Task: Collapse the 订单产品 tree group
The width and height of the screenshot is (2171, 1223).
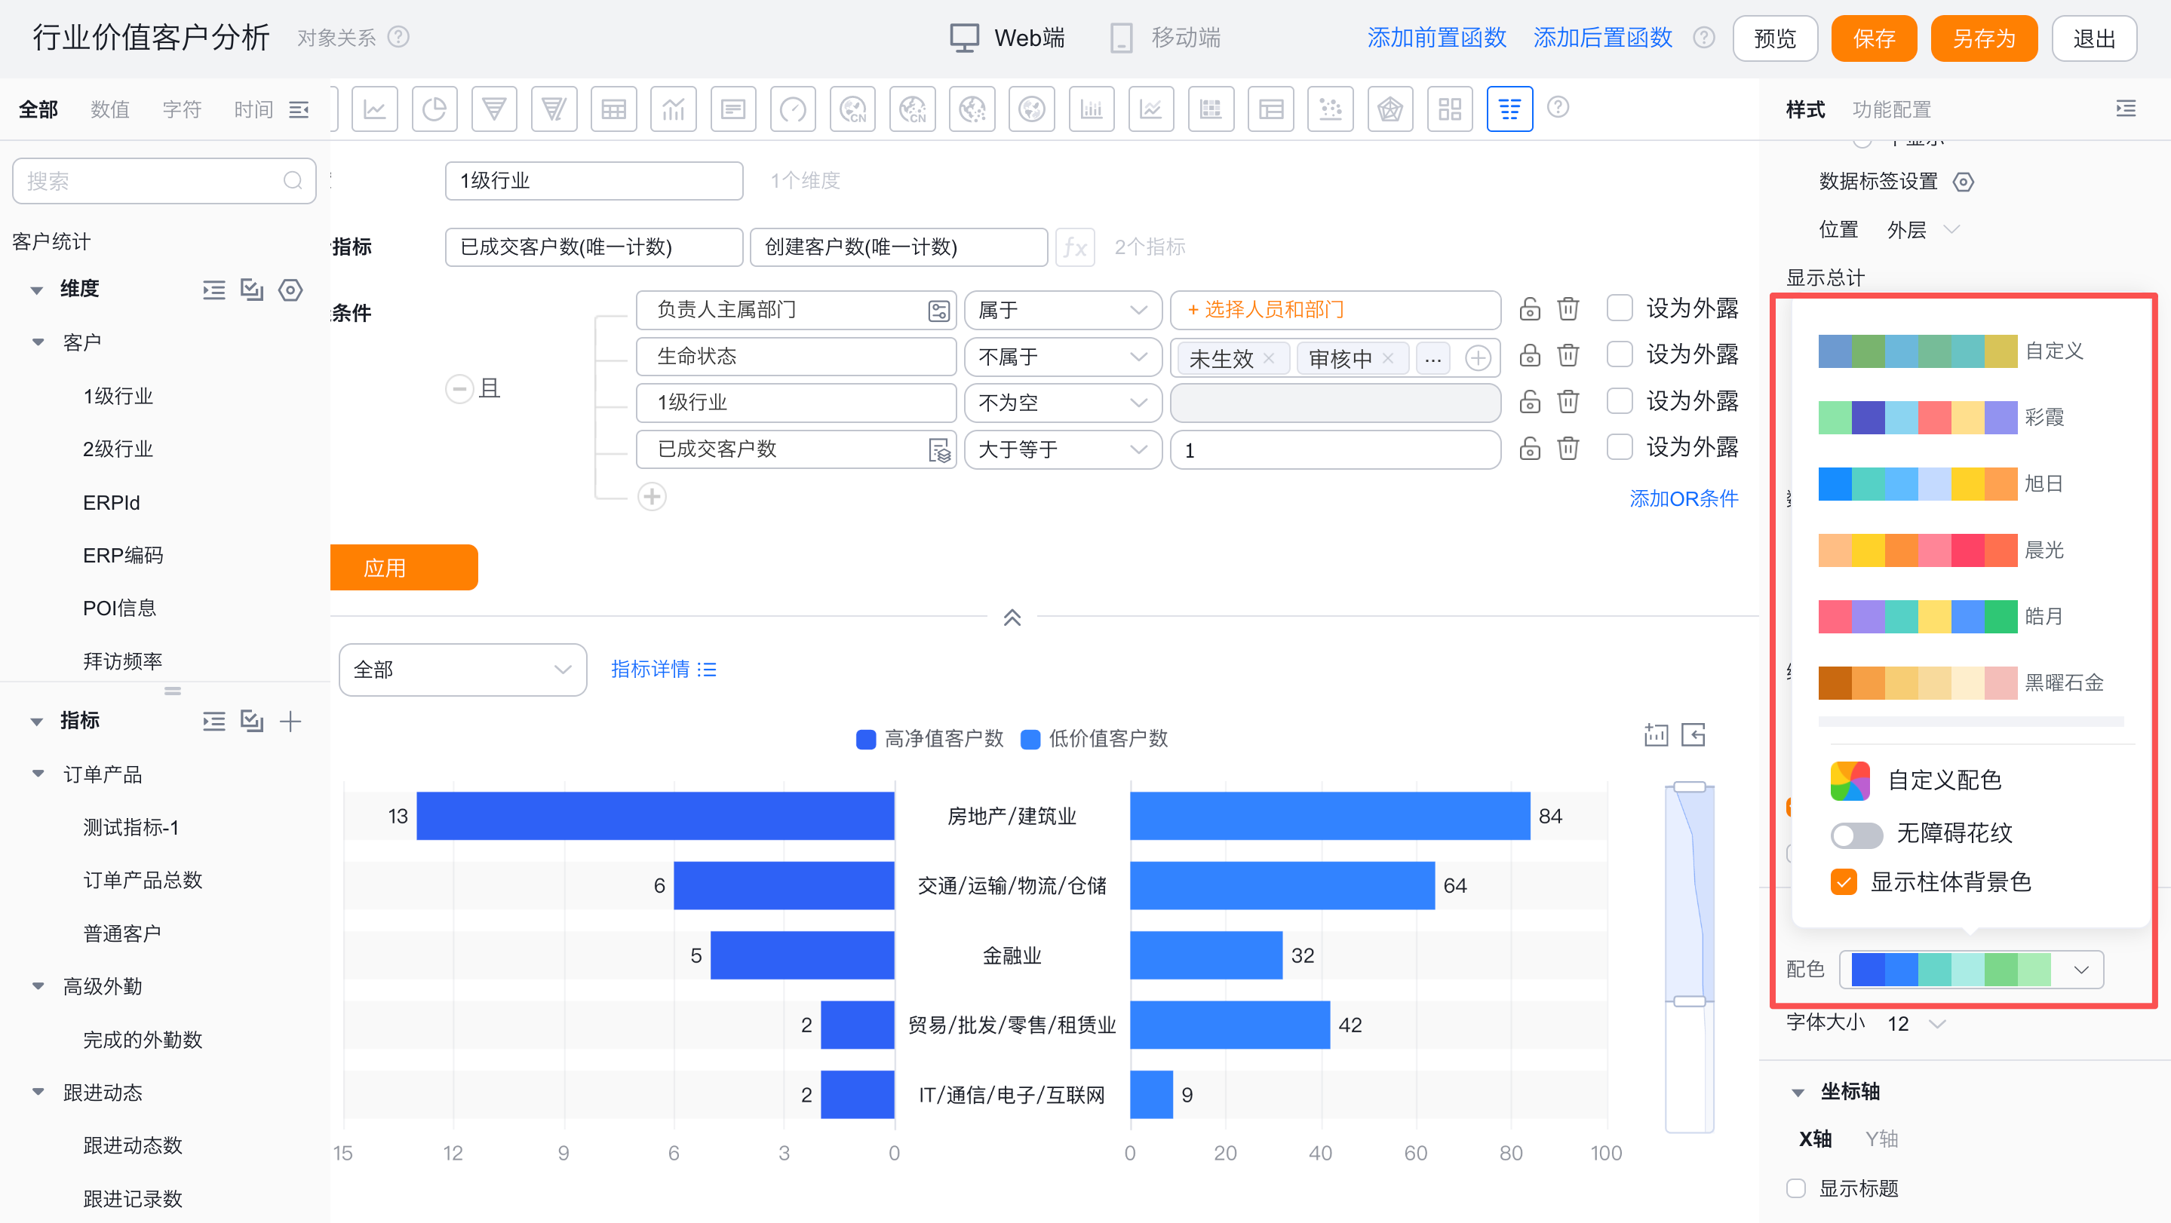Action: point(38,774)
